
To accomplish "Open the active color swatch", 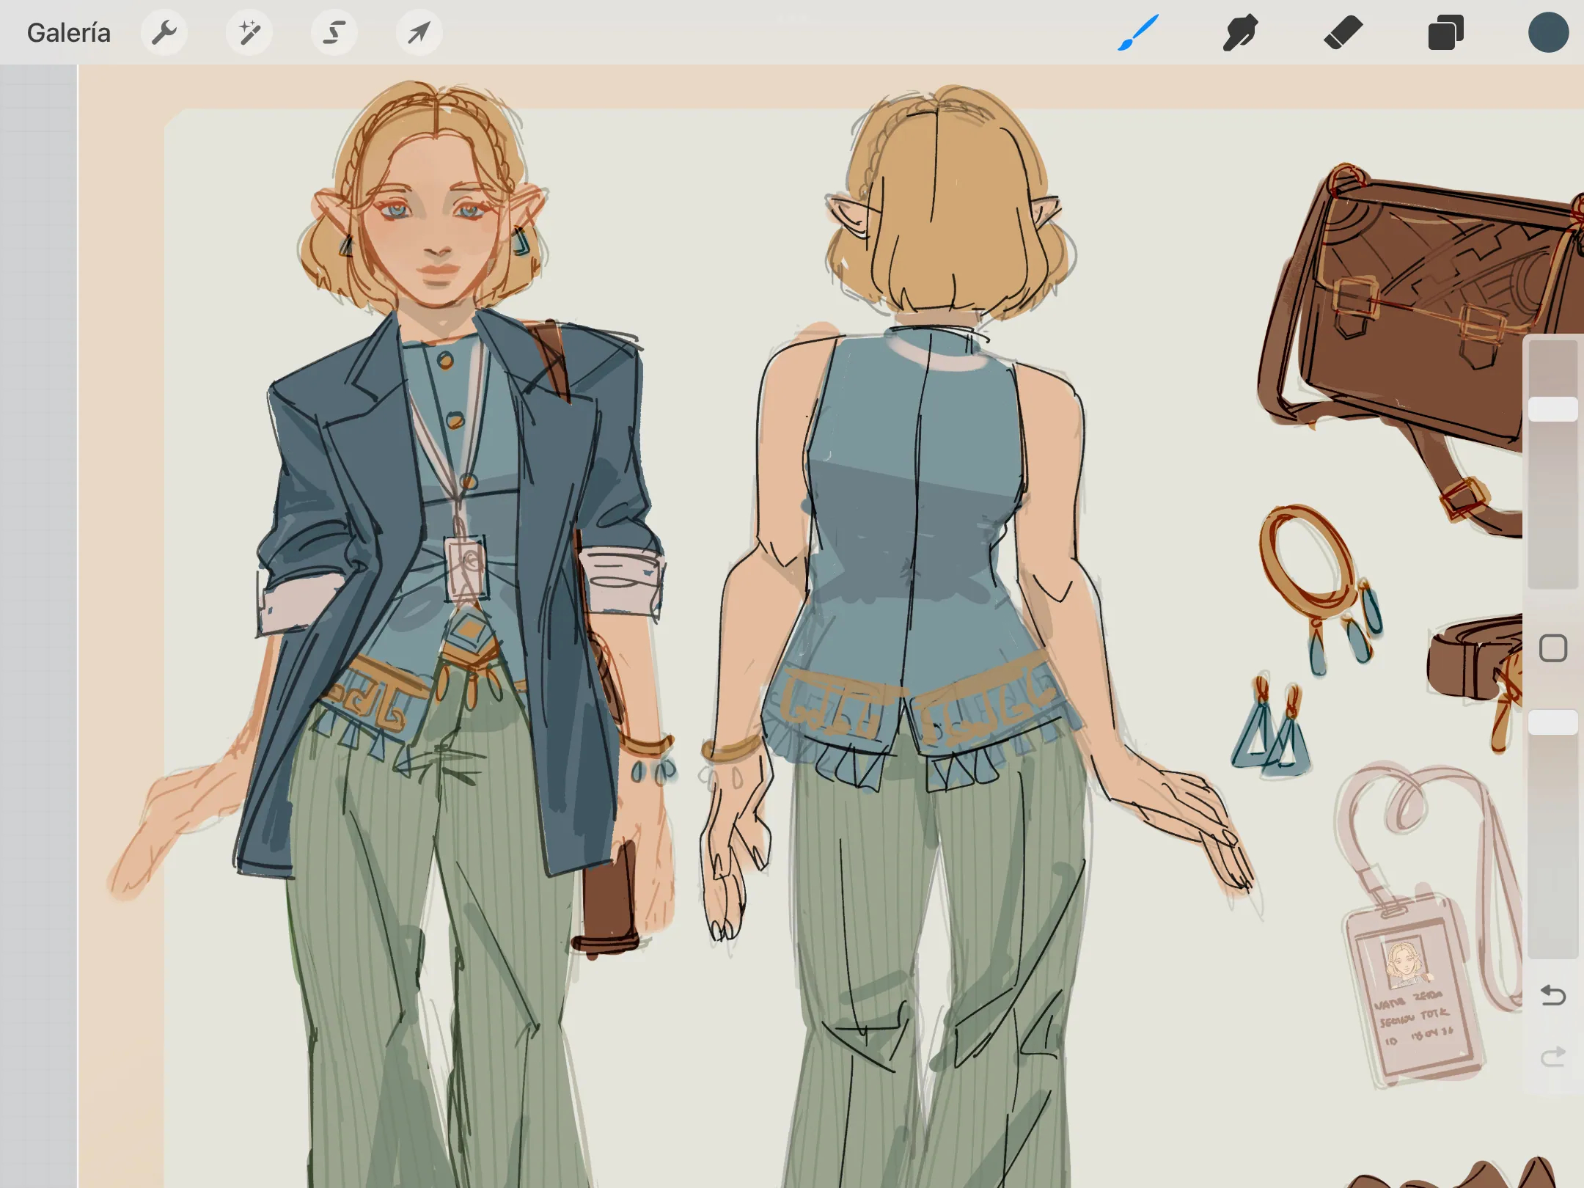I will click(x=1548, y=33).
